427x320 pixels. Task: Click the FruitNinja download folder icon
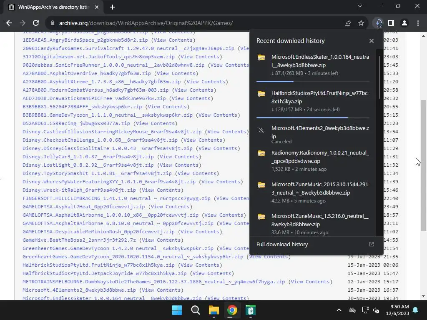coord(261,94)
